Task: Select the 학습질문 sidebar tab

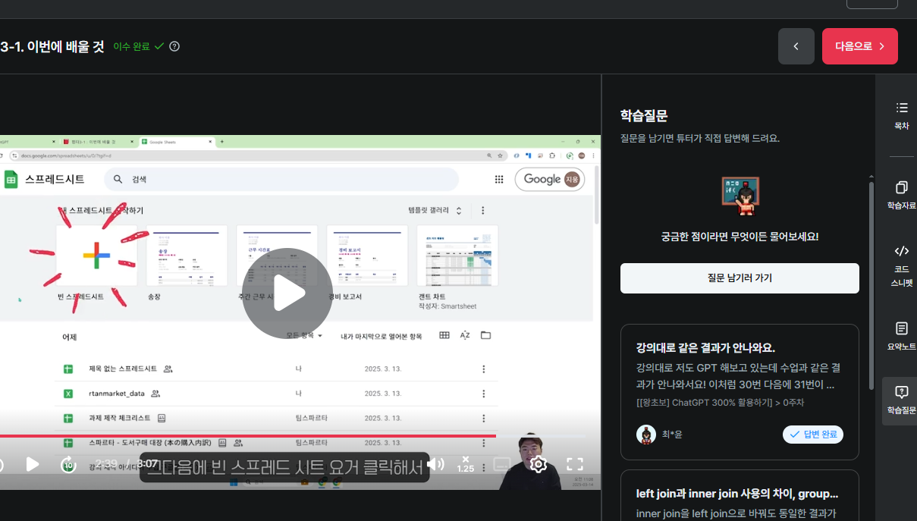Action: (x=901, y=400)
